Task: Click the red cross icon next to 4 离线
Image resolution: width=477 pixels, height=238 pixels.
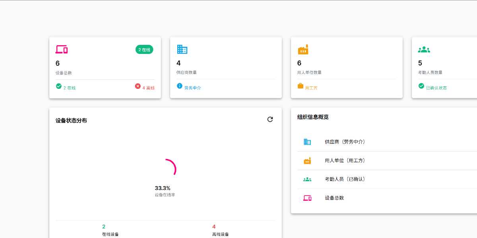Action: [x=138, y=86]
